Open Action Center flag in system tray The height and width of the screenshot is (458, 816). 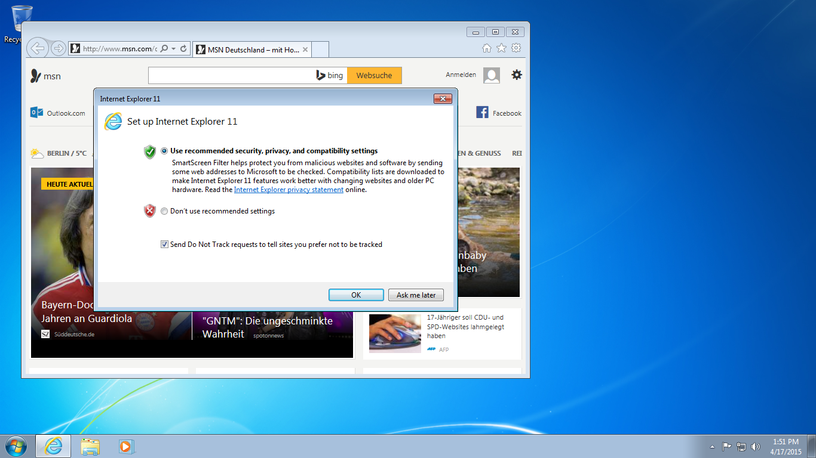tap(727, 446)
